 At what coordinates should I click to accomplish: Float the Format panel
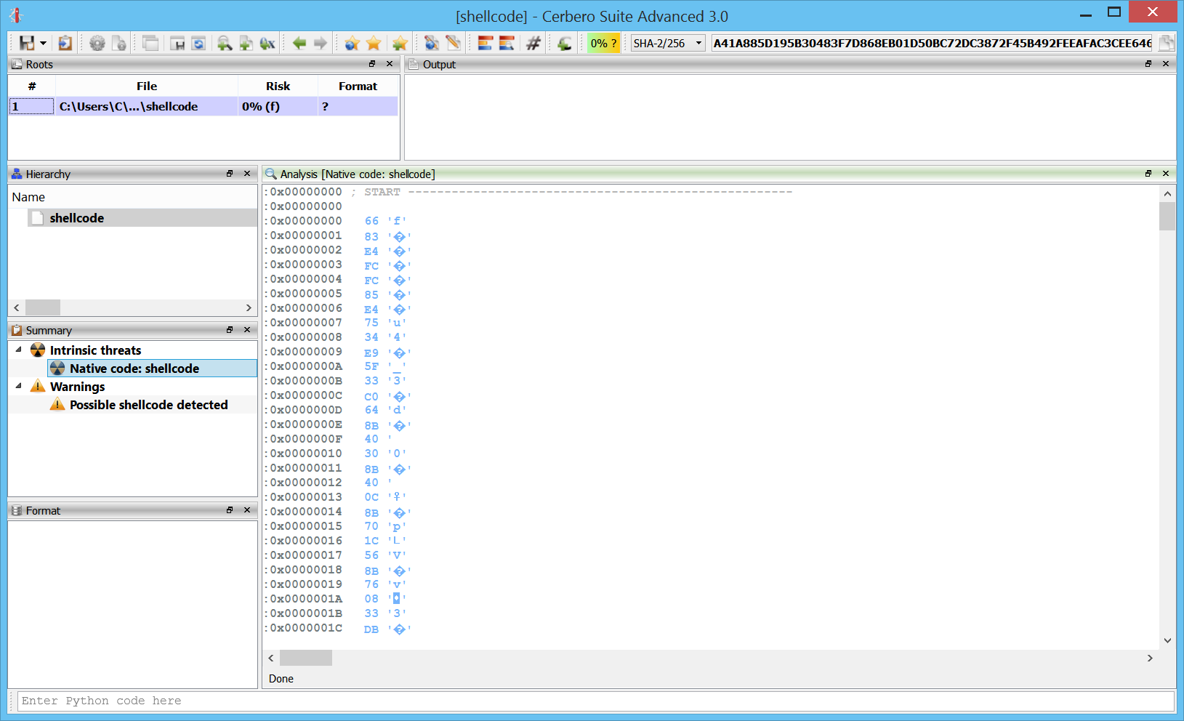click(x=230, y=510)
